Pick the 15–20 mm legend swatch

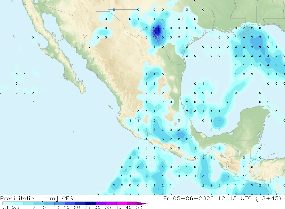(70, 203)
